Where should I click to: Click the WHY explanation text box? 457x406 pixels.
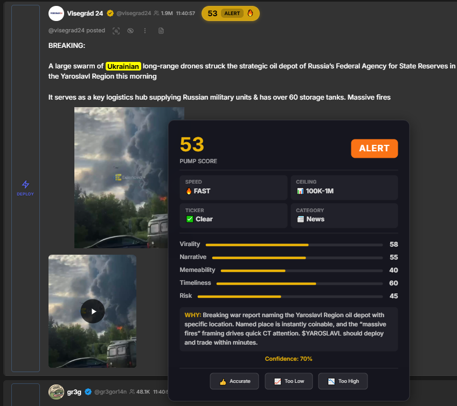click(288, 329)
